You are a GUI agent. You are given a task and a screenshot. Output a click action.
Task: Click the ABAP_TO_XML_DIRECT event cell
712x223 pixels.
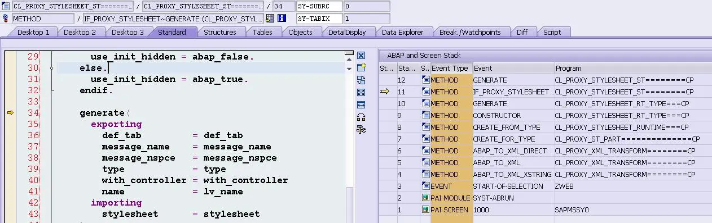click(x=513, y=151)
